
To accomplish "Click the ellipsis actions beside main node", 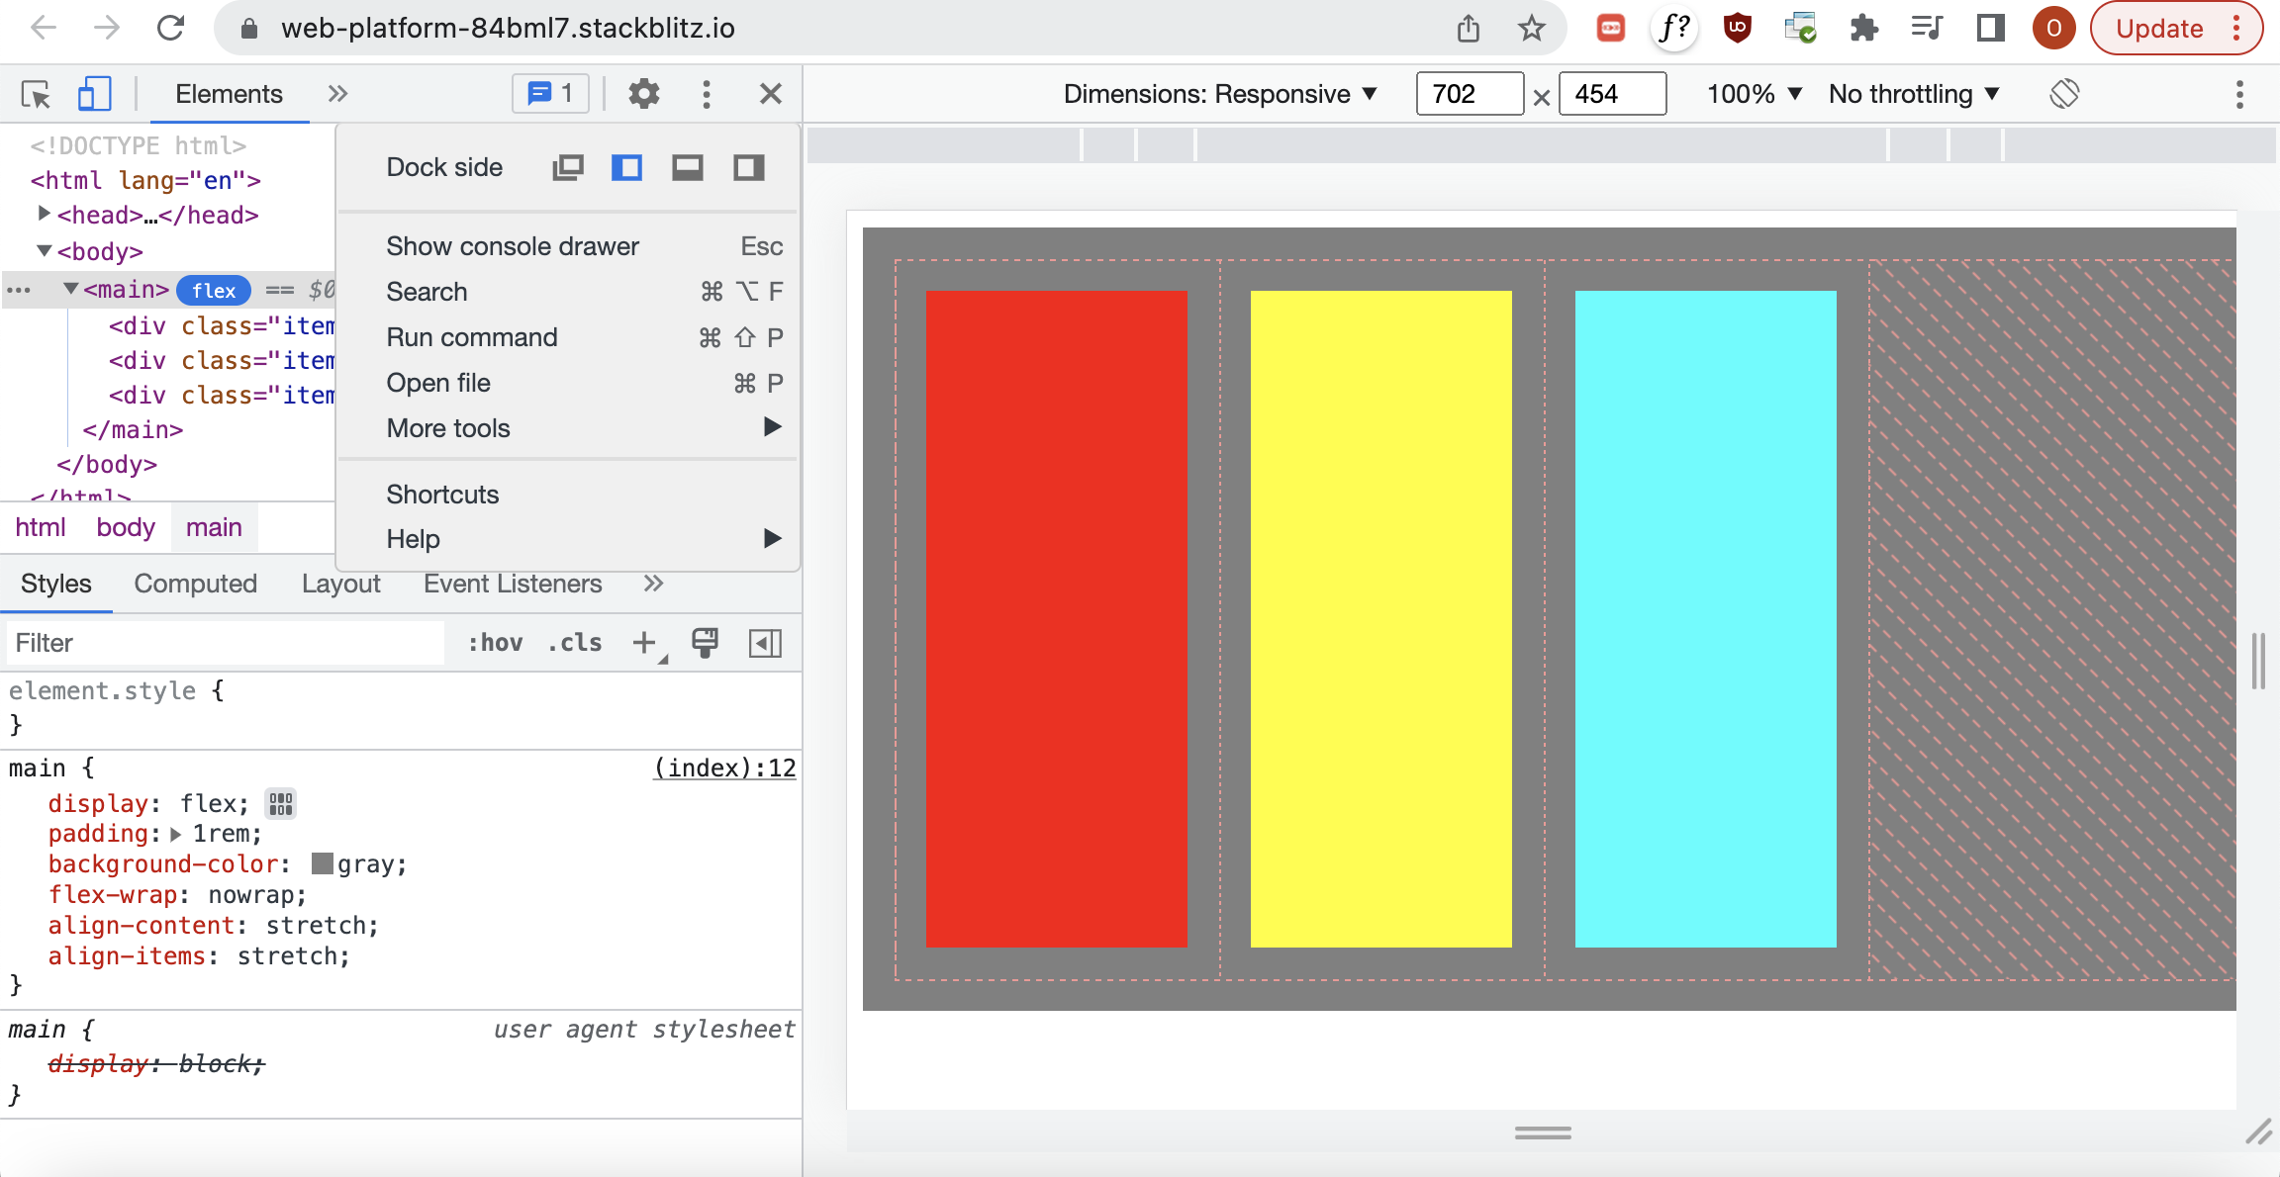I will (x=19, y=291).
